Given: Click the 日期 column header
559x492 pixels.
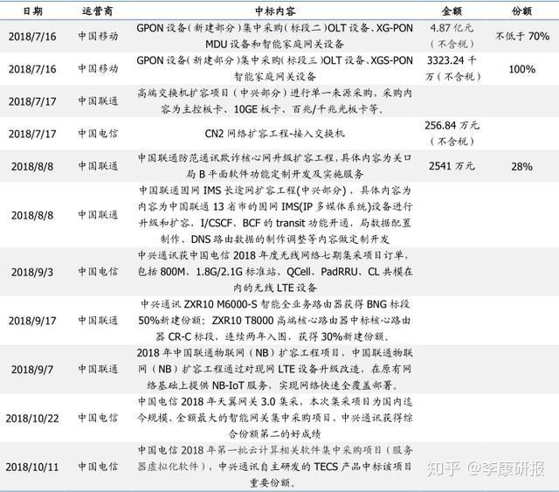Looking at the screenshot, I should tap(33, 11).
